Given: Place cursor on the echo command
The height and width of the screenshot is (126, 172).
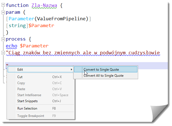Looking at the screenshot, I should [x=12, y=46].
